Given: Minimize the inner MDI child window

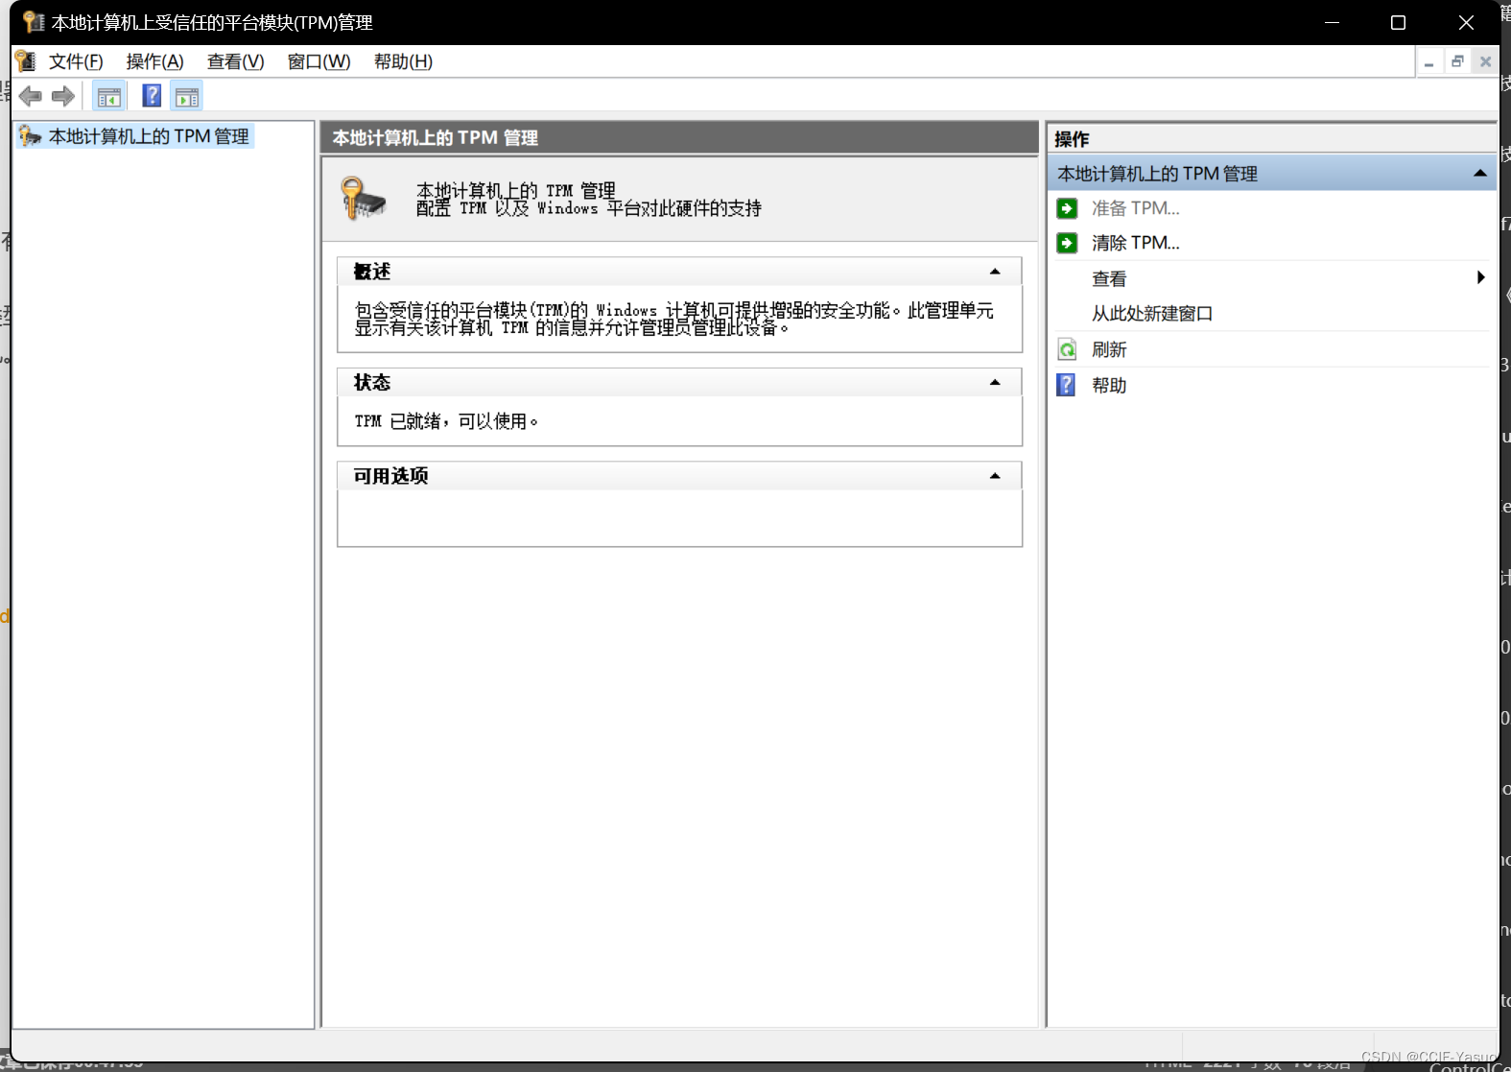Looking at the screenshot, I should click(1429, 61).
